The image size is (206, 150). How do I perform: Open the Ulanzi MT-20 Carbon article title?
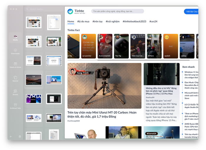pyautogui.click(x=102, y=114)
